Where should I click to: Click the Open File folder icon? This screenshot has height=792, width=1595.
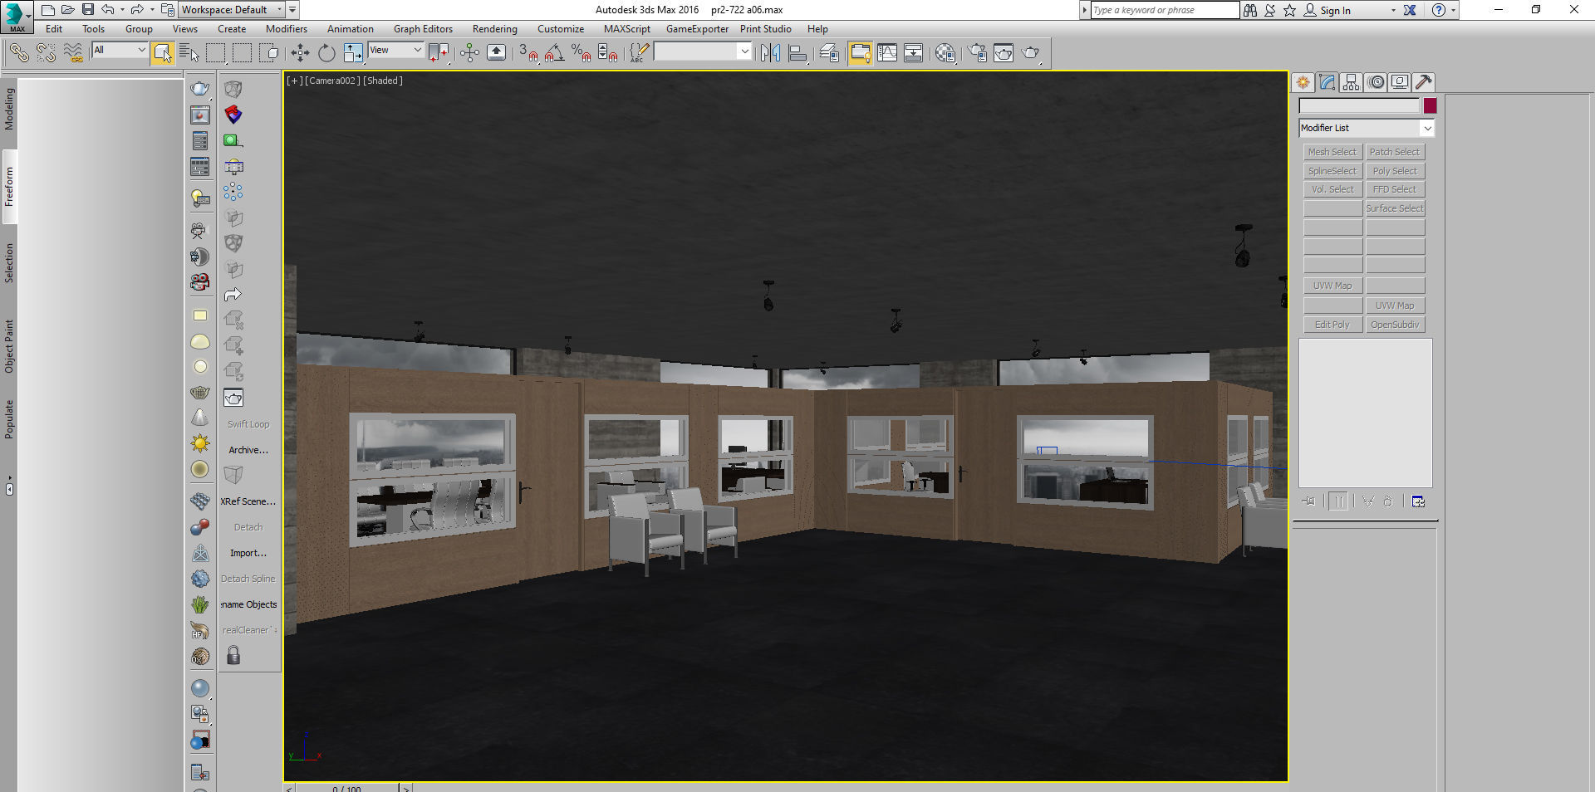click(68, 10)
